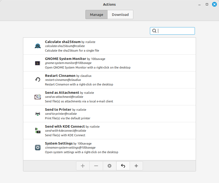Switch to the Download tab
This screenshot has width=219, height=183.
click(x=120, y=15)
